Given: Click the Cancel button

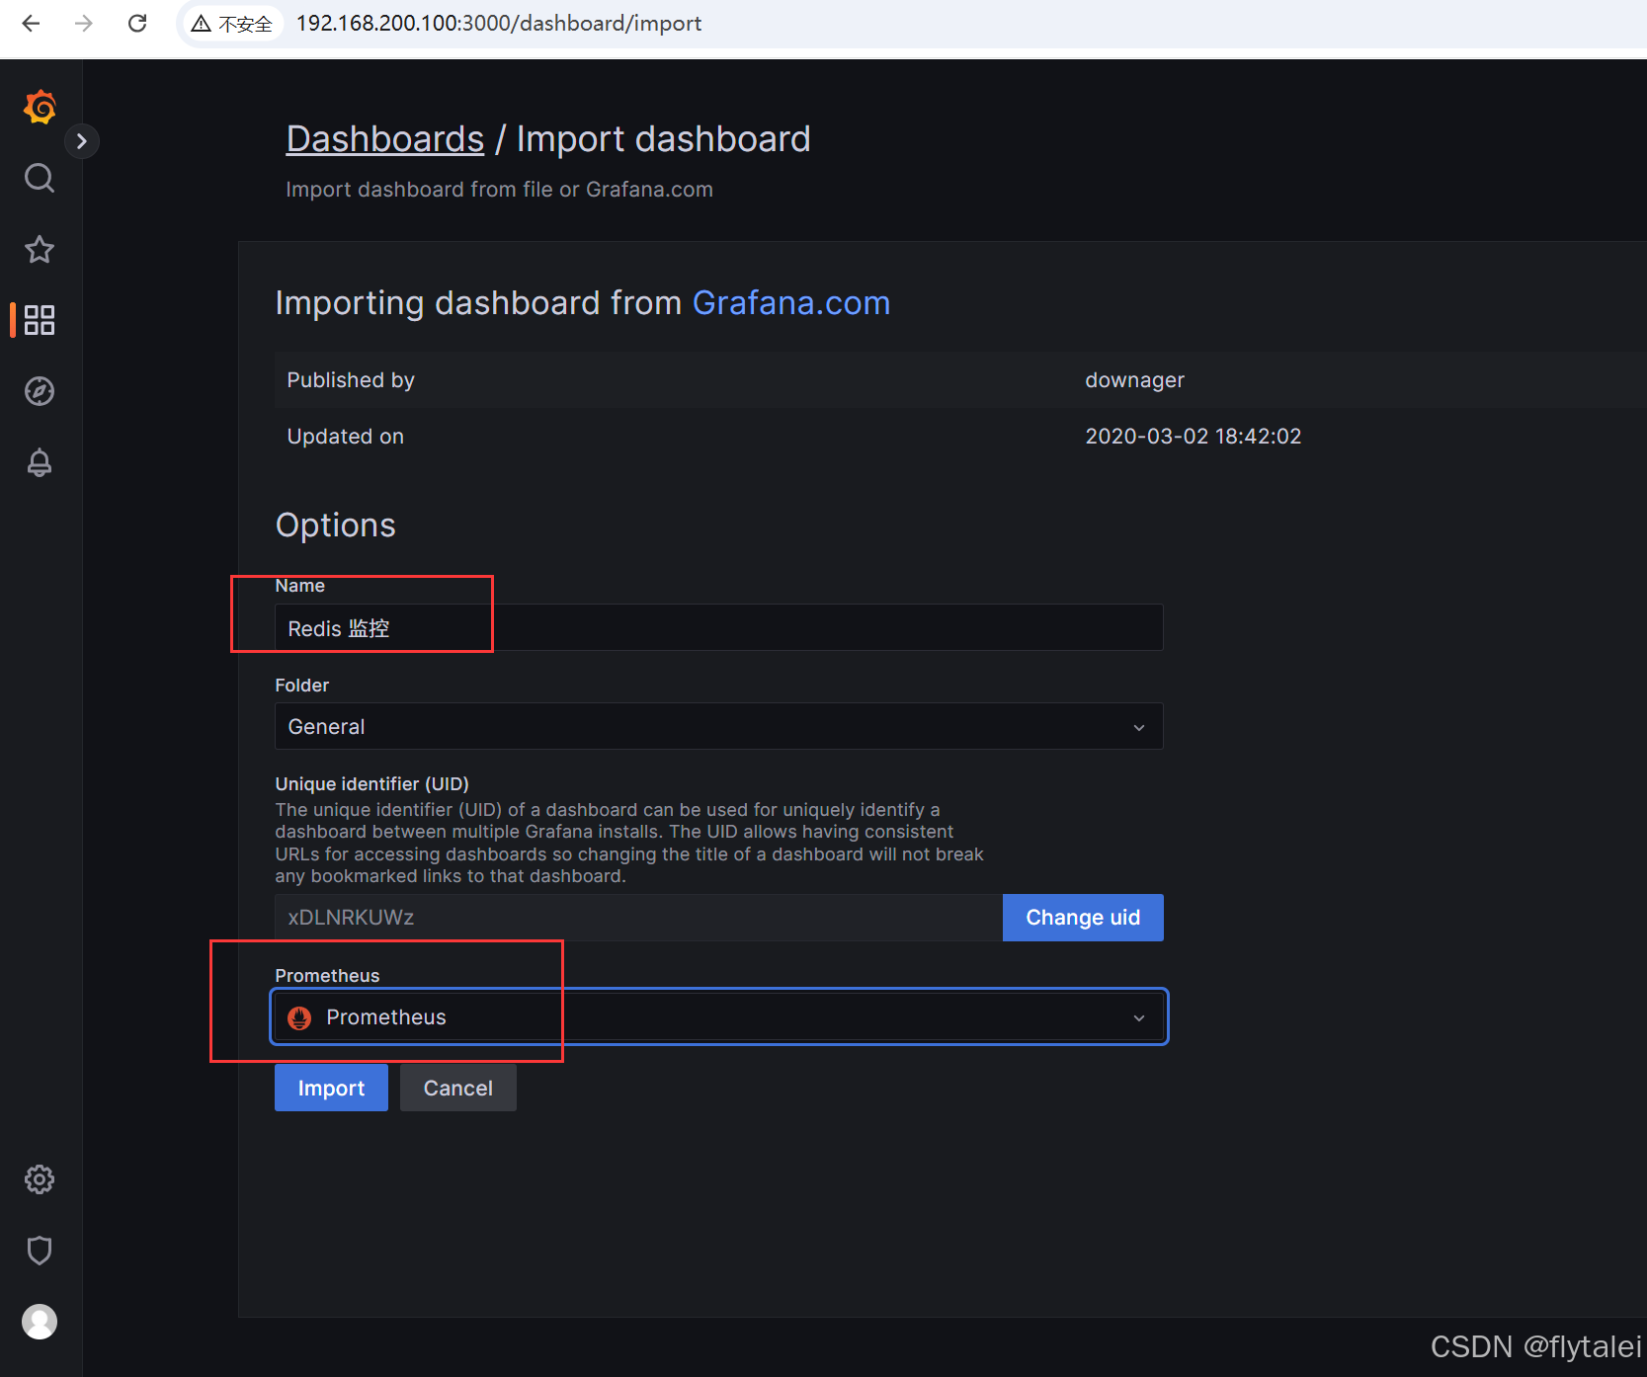Looking at the screenshot, I should (457, 1088).
